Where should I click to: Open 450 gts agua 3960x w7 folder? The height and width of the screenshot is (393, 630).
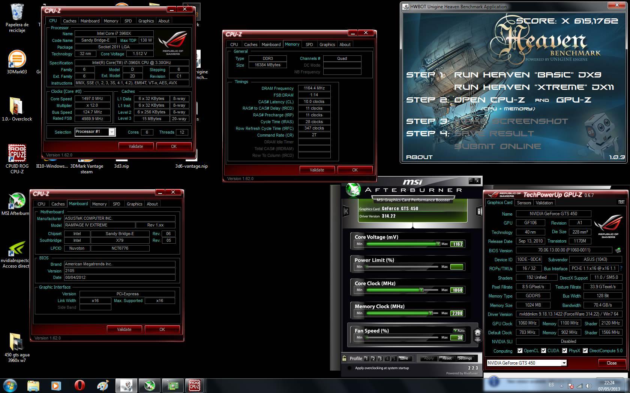click(x=17, y=348)
